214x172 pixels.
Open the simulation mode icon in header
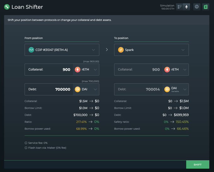[179, 7]
